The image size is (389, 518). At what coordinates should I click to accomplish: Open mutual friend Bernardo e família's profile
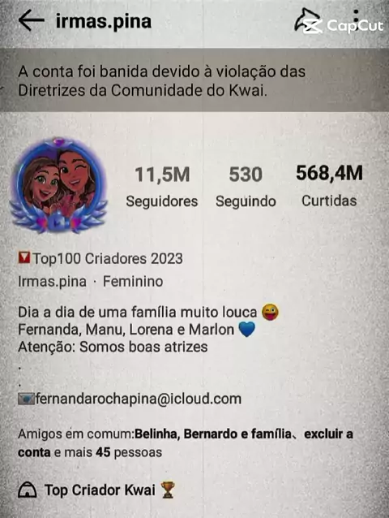[237, 434]
